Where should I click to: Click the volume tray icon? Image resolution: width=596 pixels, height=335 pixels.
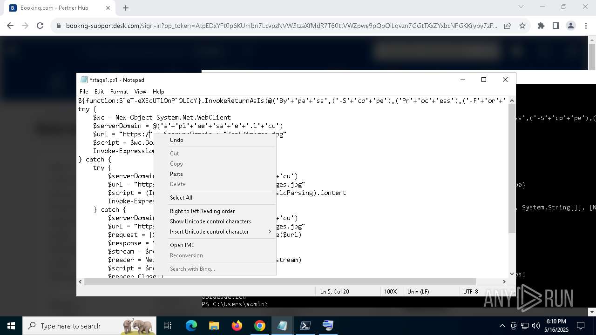[x=536, y=326]
